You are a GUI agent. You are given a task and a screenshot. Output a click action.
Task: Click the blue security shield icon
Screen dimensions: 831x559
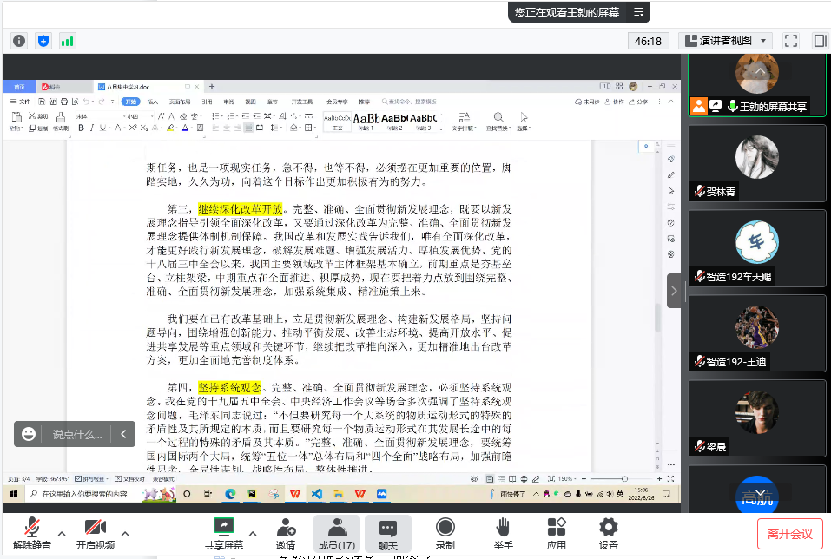[43, 41]
